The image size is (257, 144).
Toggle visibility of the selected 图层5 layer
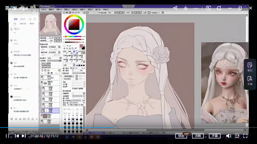[43, 110]
